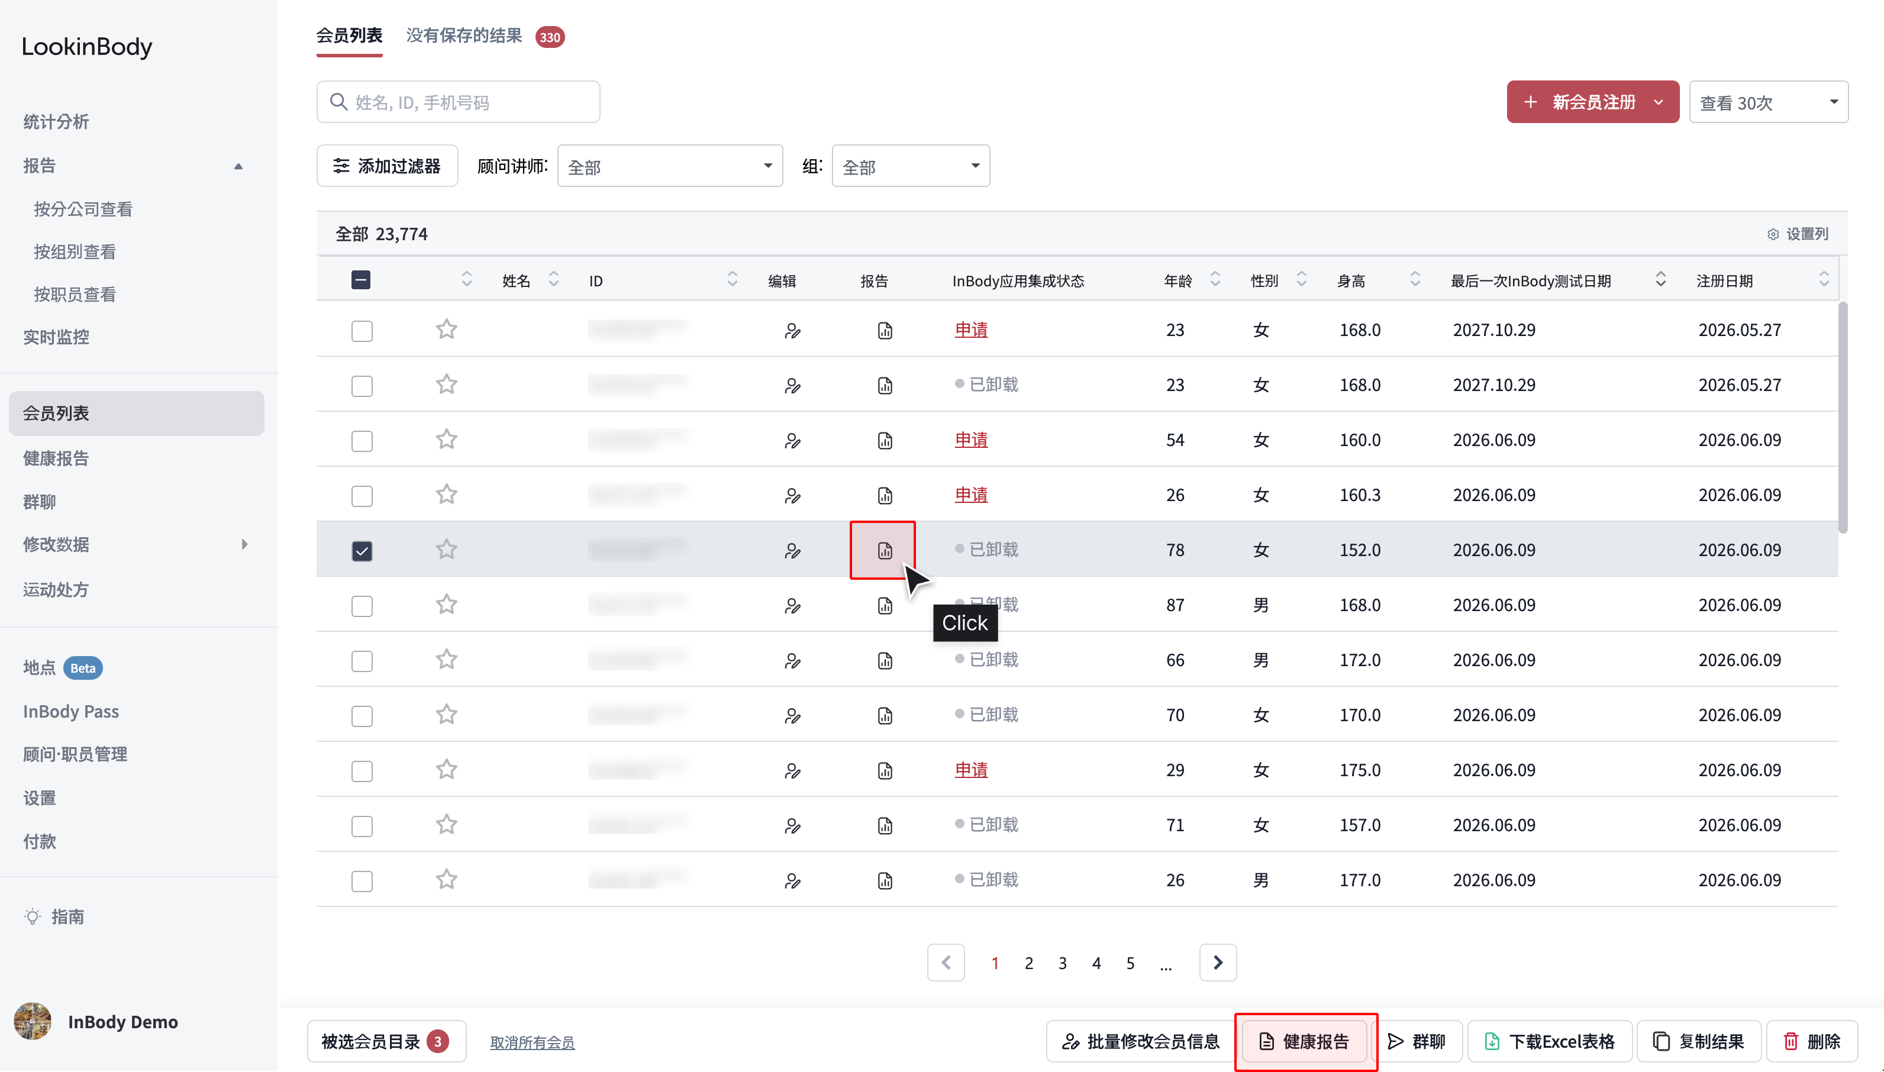Click InBody Demo profile avatar
Image resolution: width=1884 pixels, height=1072 pixels.
coord(33,1021)
